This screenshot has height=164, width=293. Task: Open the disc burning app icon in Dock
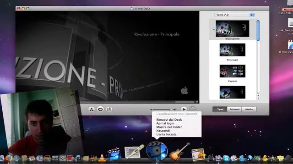[x=234, y=158]
